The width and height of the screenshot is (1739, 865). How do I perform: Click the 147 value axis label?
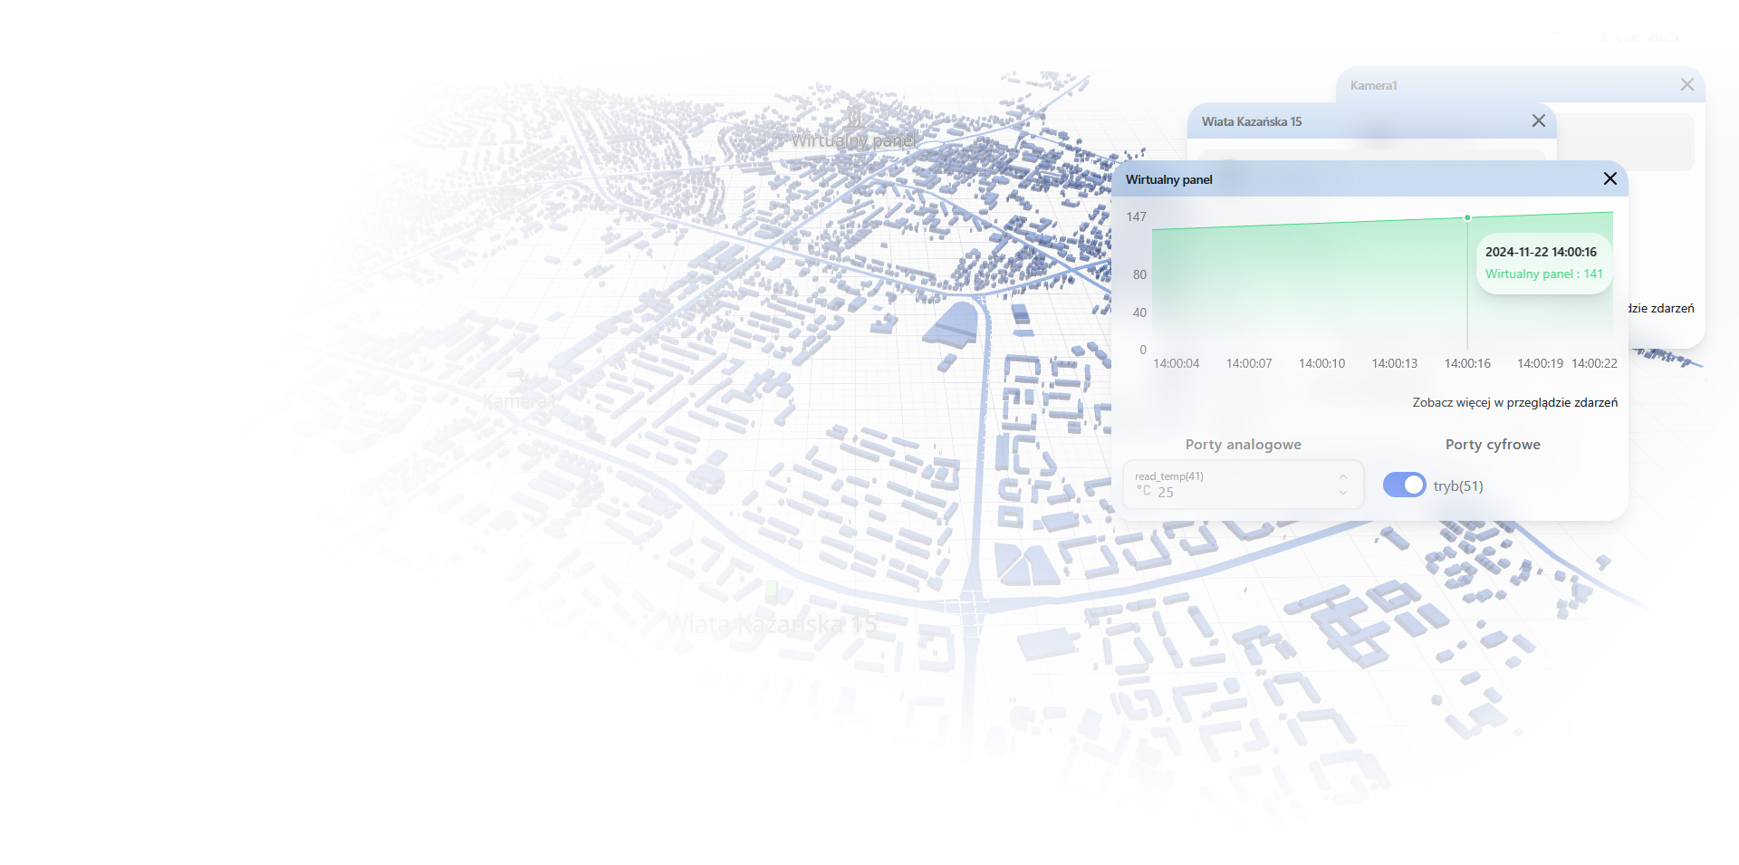tap(1136, 216)
